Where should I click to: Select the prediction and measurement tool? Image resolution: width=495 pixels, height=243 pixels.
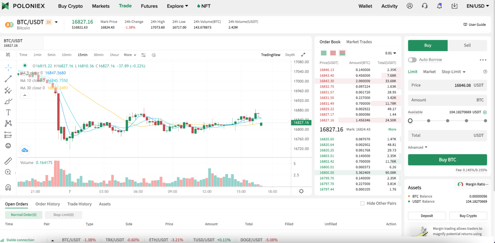point(8,135)
